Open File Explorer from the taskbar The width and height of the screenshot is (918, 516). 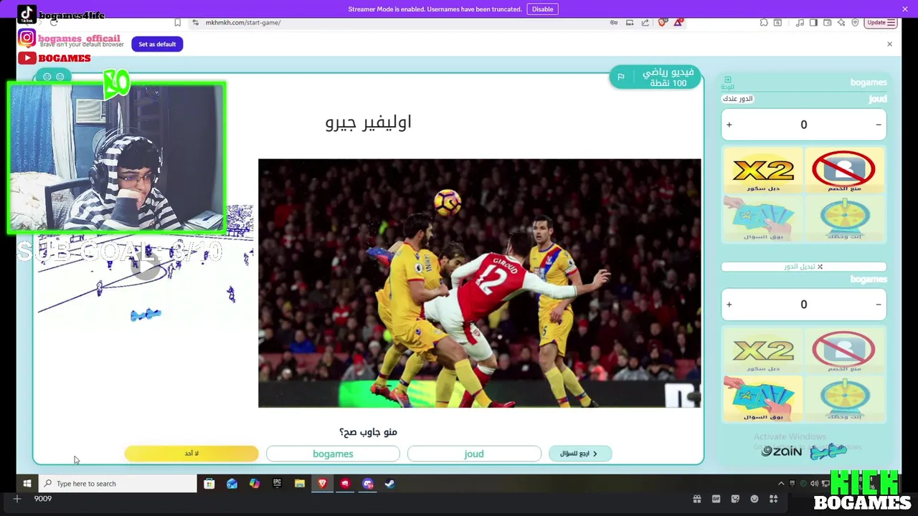click(x=300, y=484)
